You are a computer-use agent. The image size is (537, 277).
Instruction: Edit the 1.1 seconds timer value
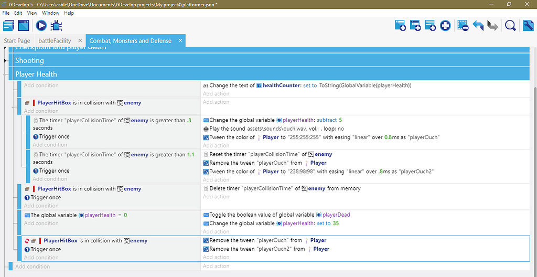pos(191,155)
